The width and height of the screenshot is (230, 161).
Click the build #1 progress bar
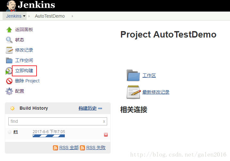coord(49,136)
